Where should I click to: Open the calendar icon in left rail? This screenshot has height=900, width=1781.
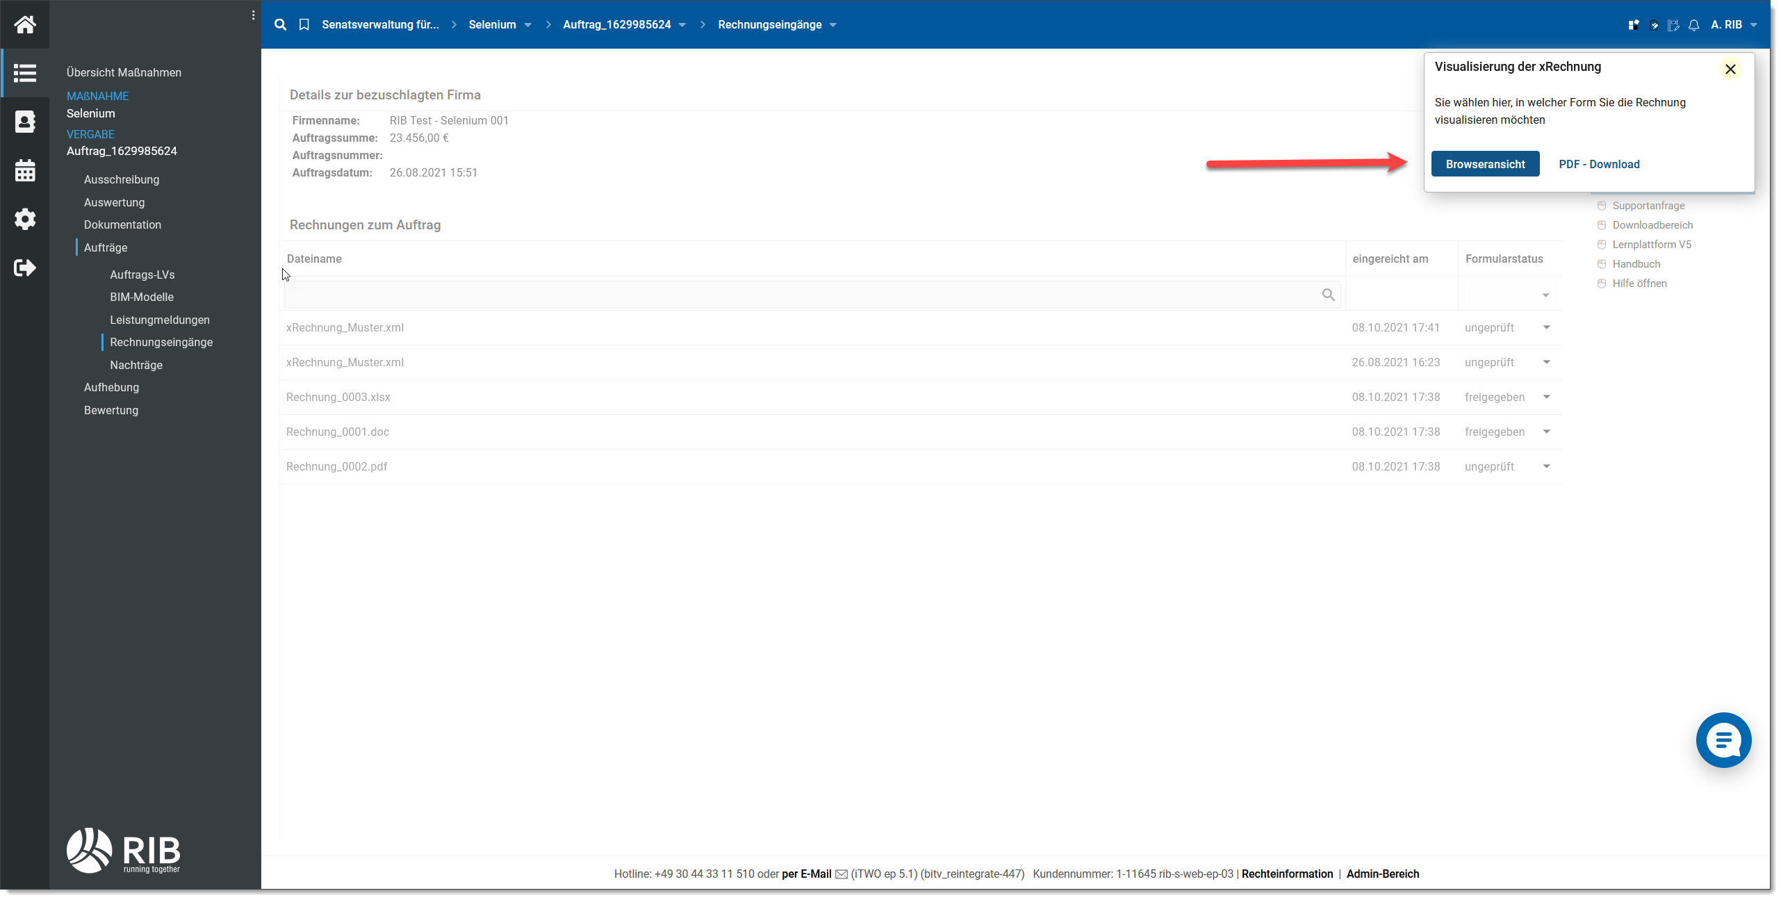click(25, 170)
